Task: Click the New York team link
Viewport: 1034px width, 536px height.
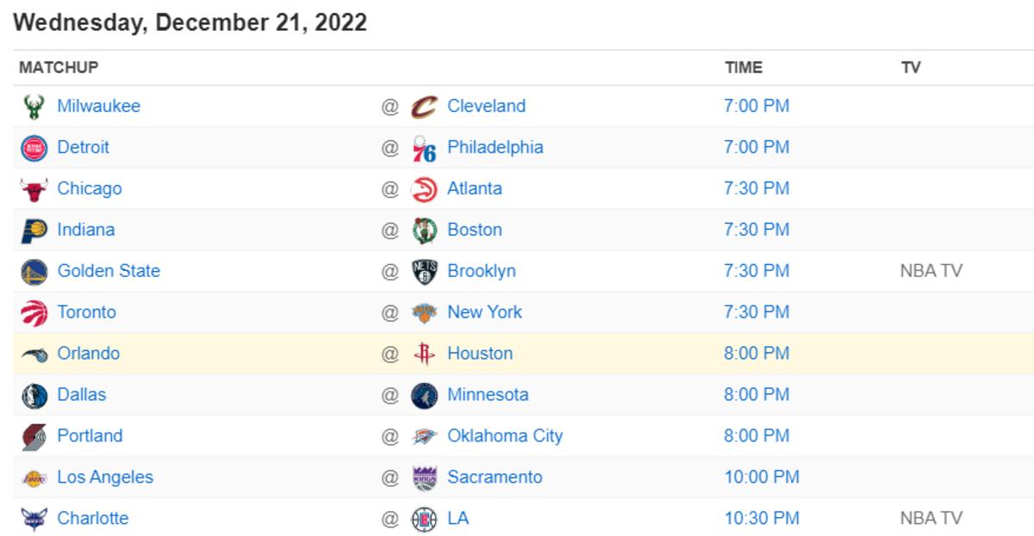Action: [x=484, y=312]
